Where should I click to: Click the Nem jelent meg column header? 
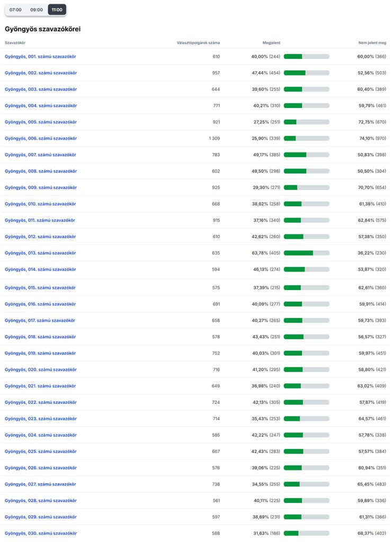click(372, 42)
